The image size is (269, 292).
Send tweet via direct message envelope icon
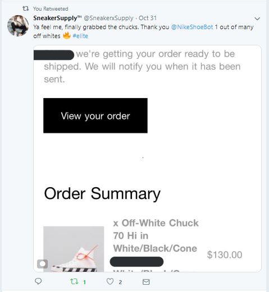[x=146, y=282]
